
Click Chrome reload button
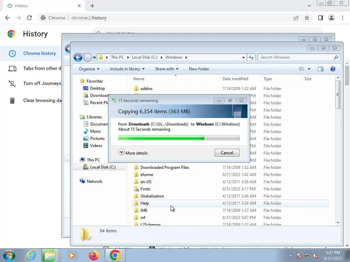click(x=29, y=18)
